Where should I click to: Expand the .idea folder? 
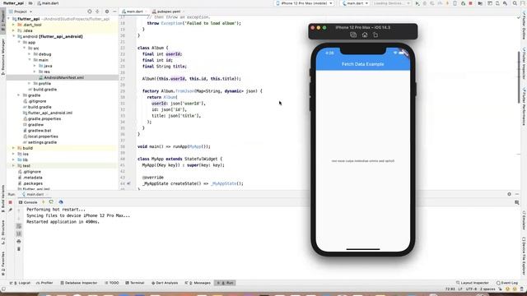(x=13, y=30)
